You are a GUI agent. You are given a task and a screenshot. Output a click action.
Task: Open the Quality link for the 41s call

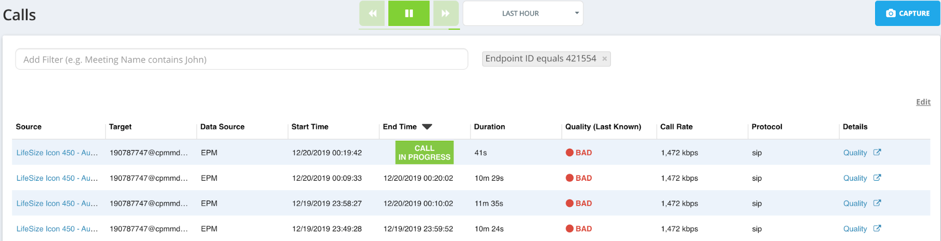click(855, 153)
